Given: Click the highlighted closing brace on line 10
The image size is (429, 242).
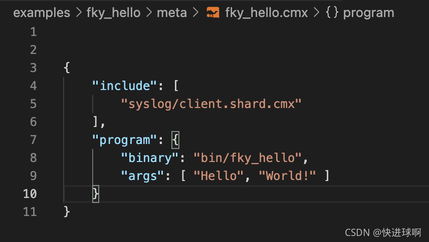Looking at the screenshot, I should (96, 193).
